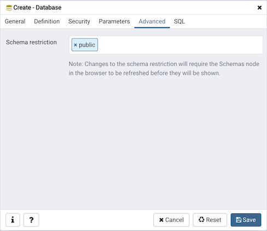The width and height of the screenshot is (267, 231).
Task: Click the Create - Database title text
Action: coord(37,8)
